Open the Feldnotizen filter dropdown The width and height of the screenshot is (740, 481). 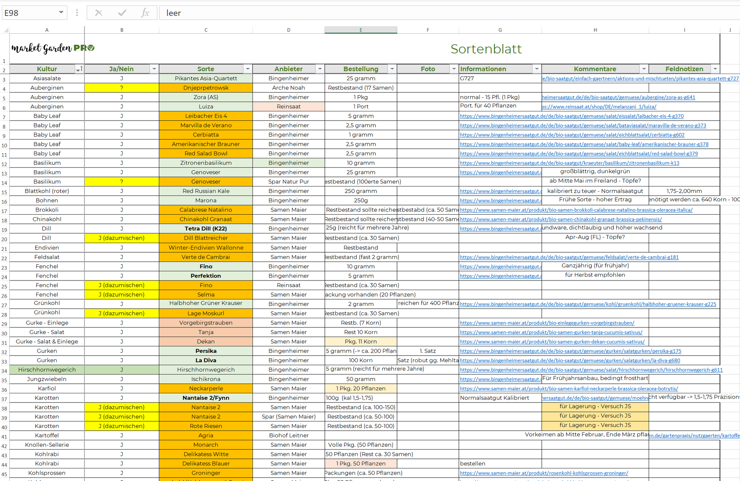(715, 69)
